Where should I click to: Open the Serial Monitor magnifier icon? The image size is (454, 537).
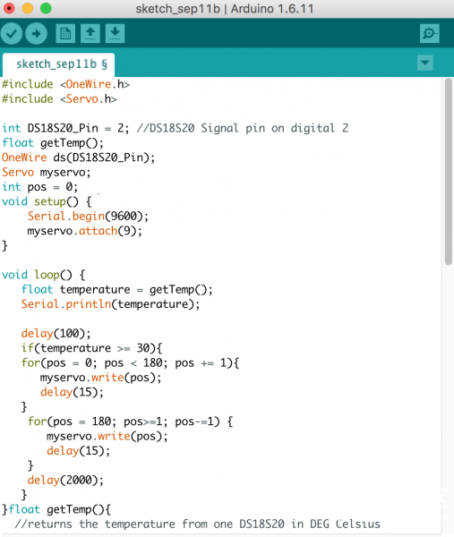pyautogui.click(x=429, y=34)
